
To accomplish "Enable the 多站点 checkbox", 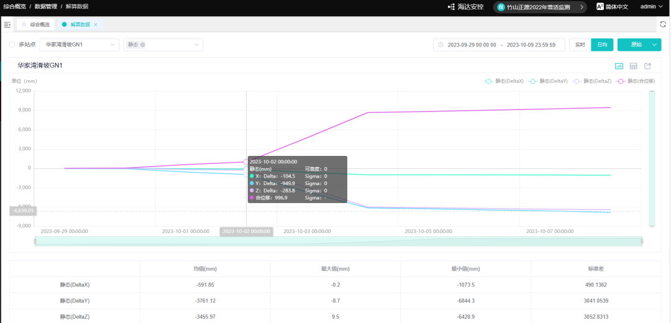I will click(x=12, y=45).
